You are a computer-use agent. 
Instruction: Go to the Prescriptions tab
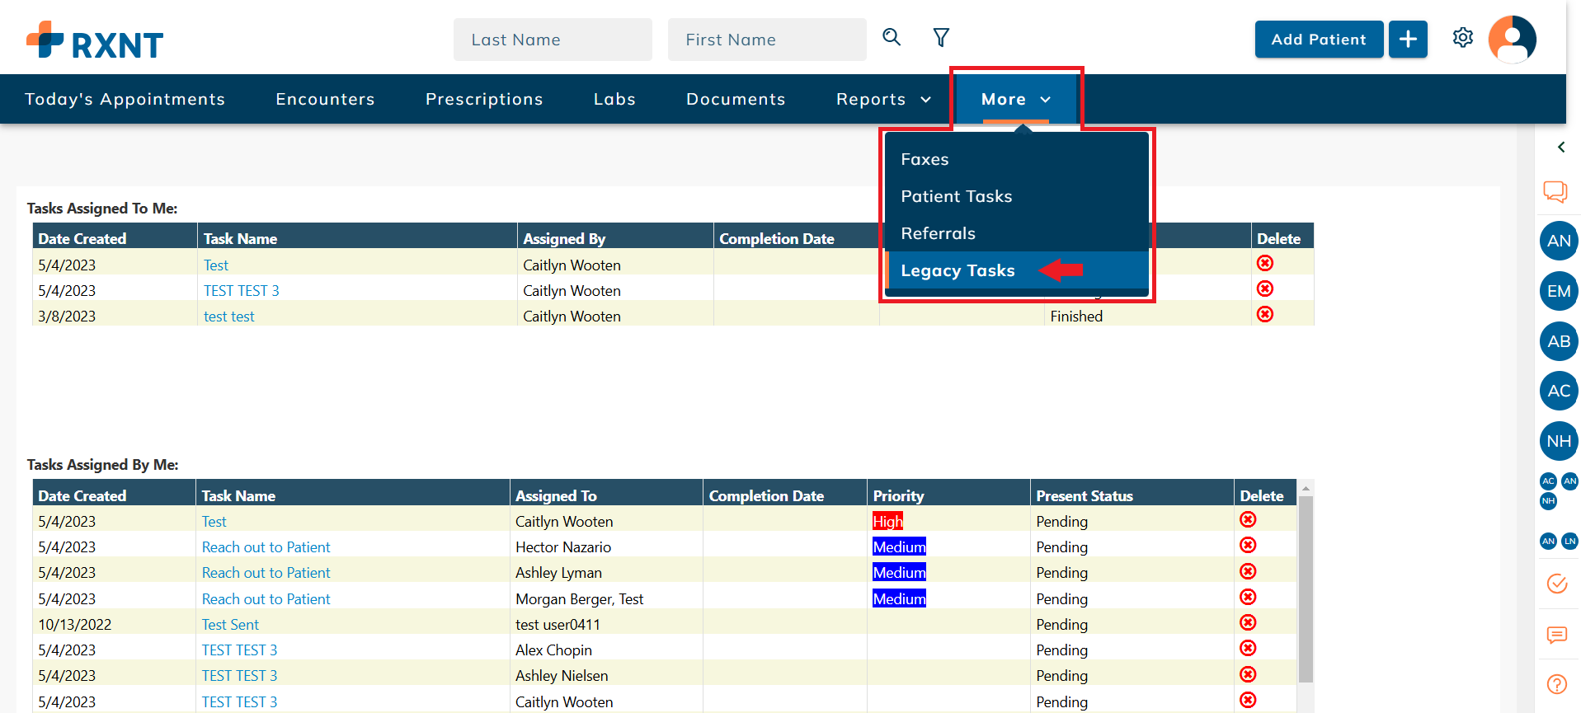484,99
